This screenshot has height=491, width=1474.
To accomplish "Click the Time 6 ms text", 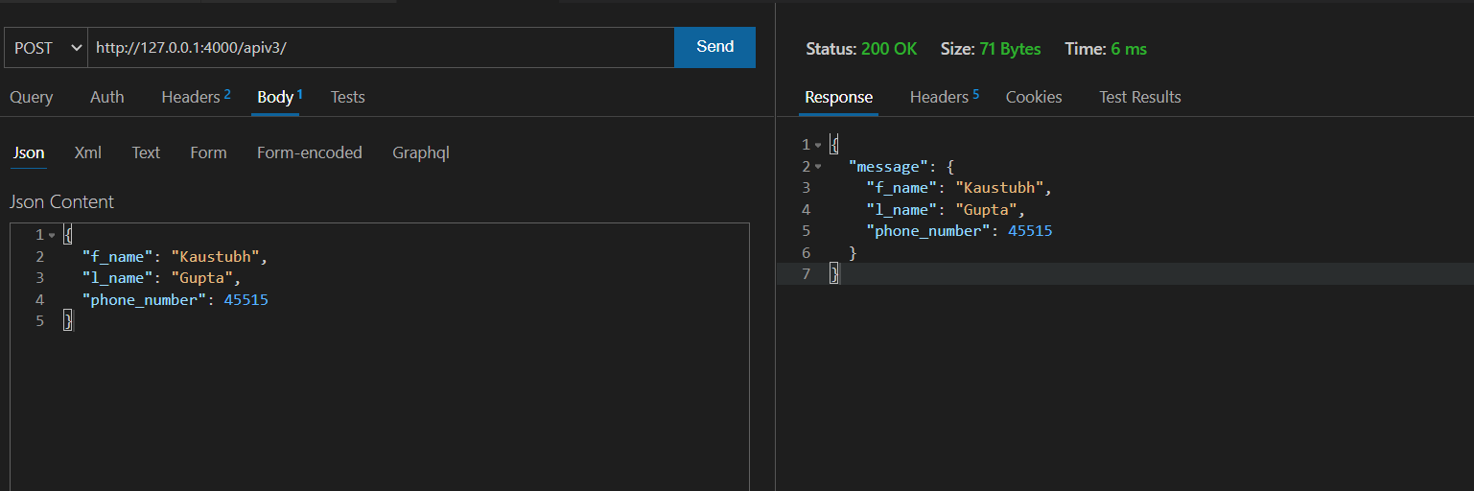I will tap(1106, 49).
